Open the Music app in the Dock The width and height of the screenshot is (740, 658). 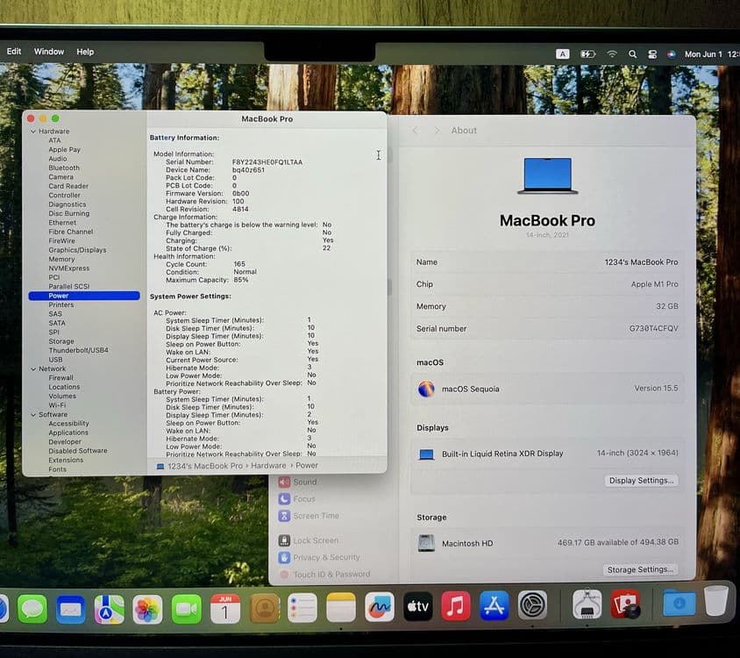pos(455,605)
